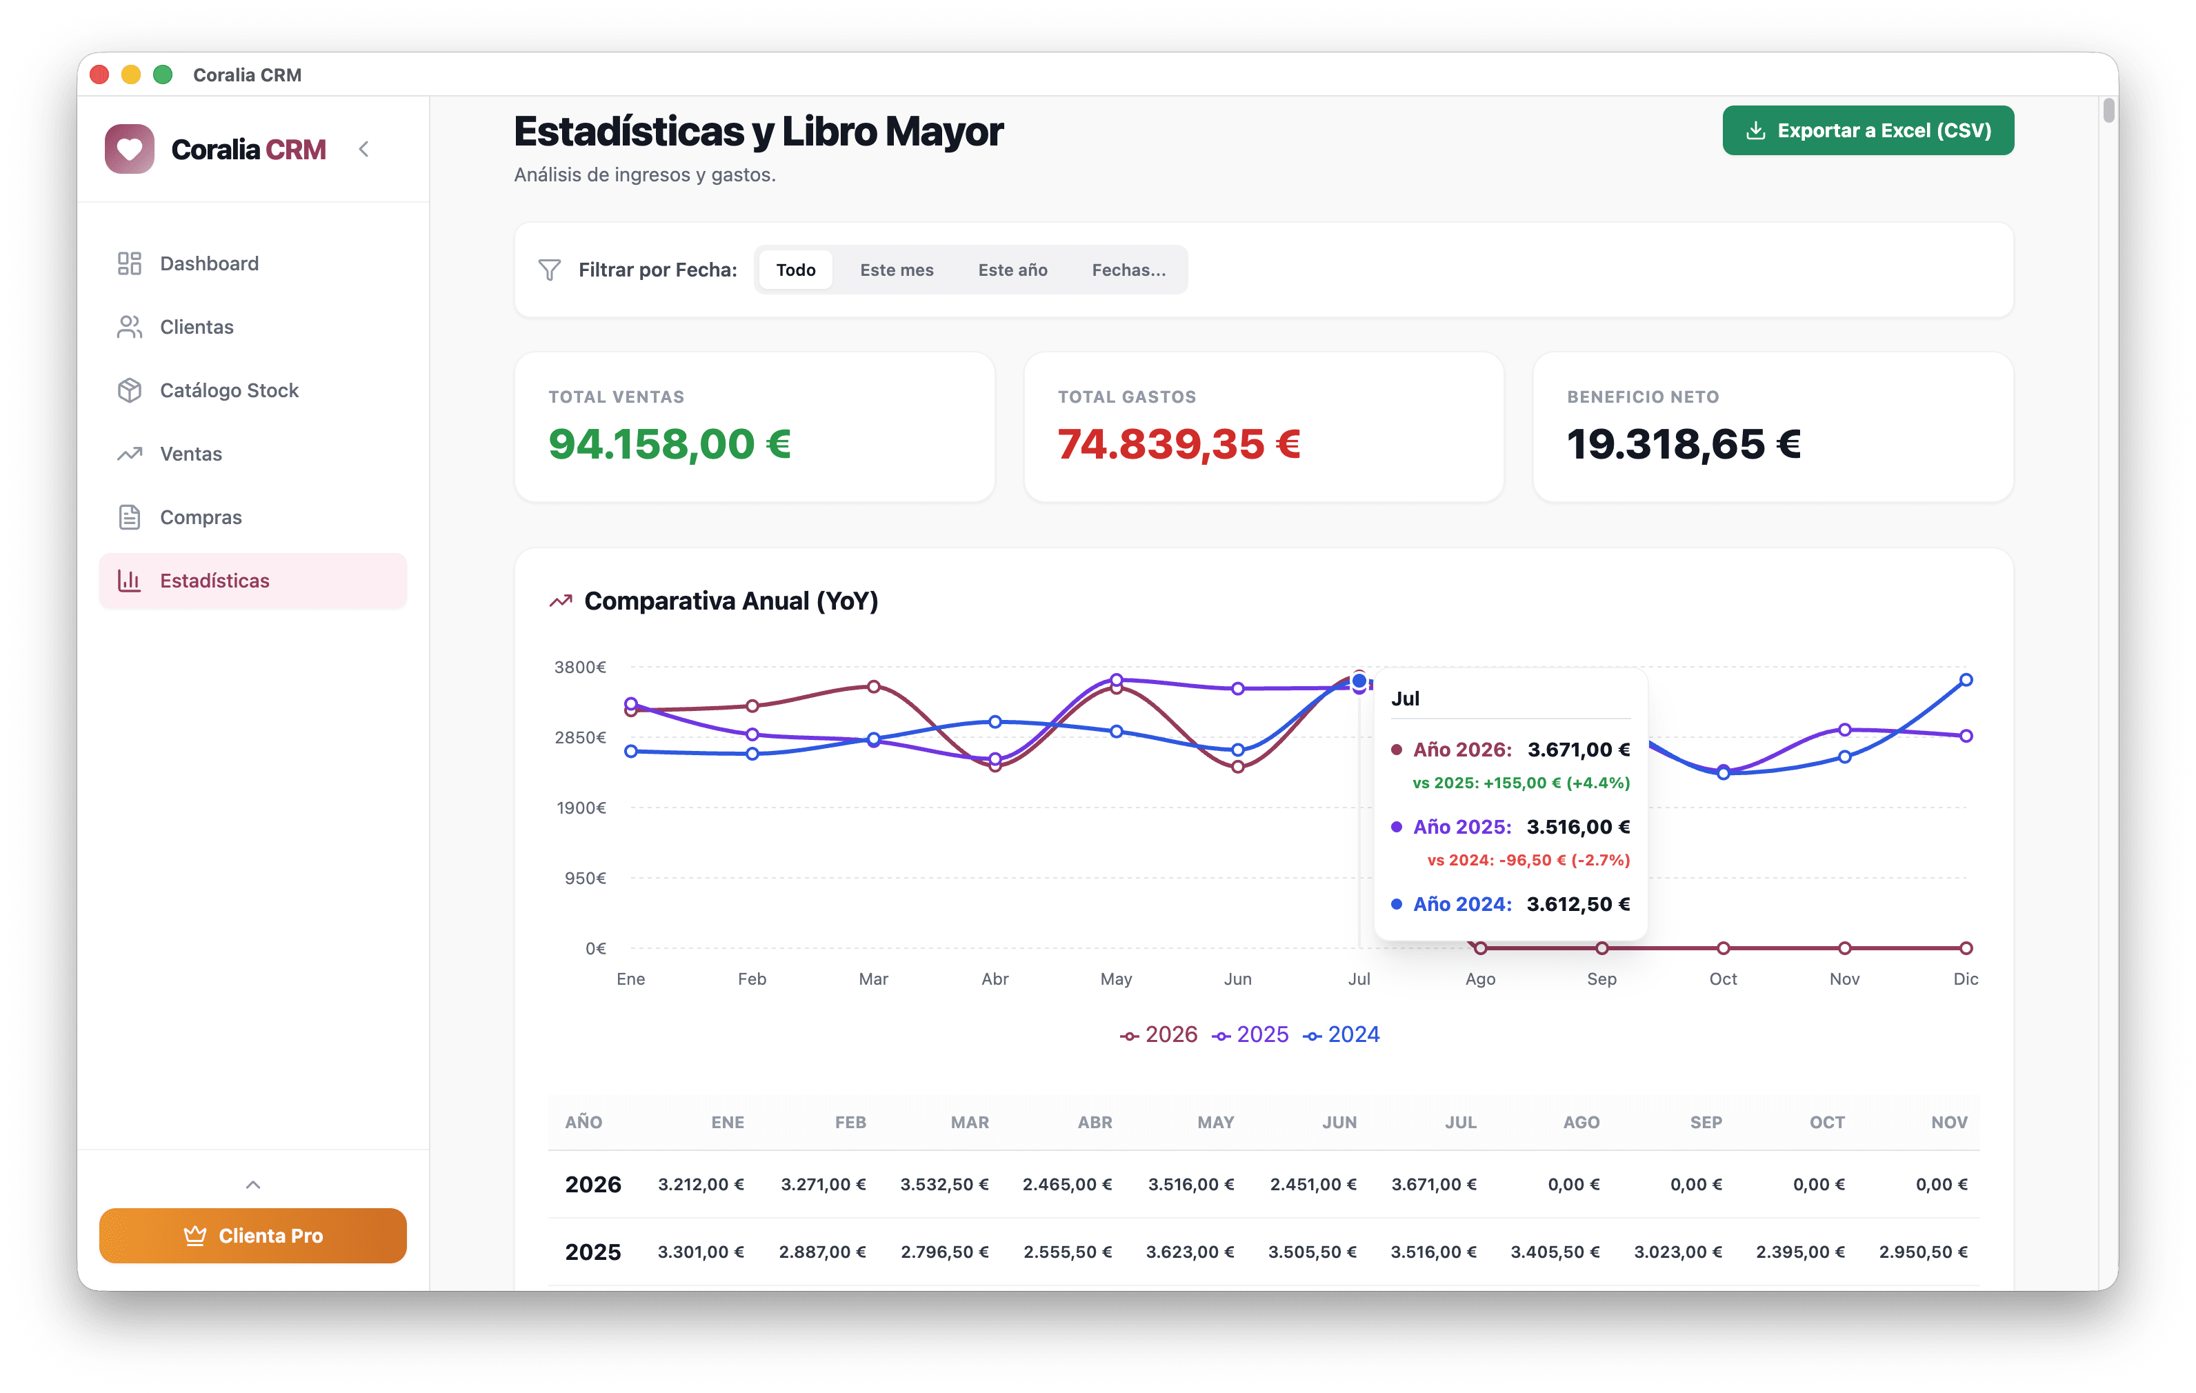This screenshot has width=2196, height=1393.
Task: Collapse sidebar with the left chevron
Action: (x=364, y=150)
